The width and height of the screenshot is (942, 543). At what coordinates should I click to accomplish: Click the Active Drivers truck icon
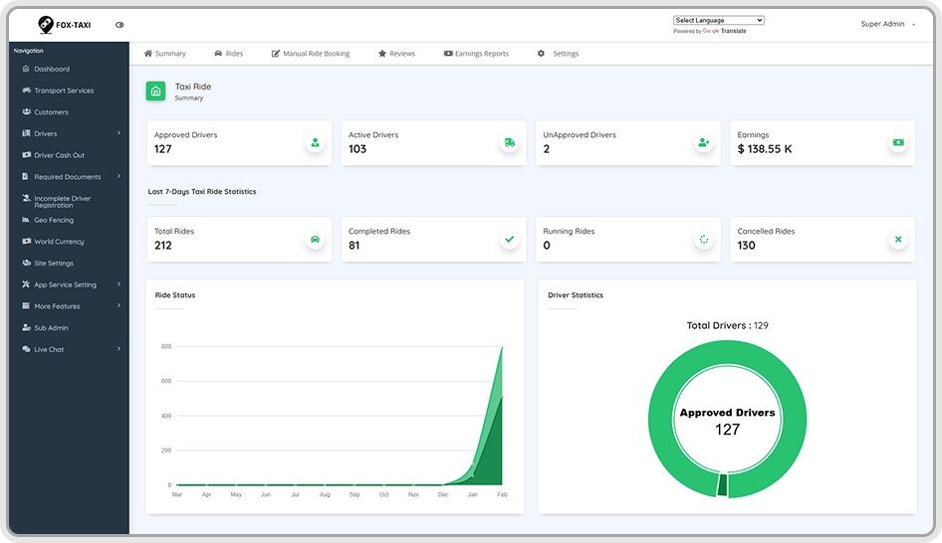(510, 143)
